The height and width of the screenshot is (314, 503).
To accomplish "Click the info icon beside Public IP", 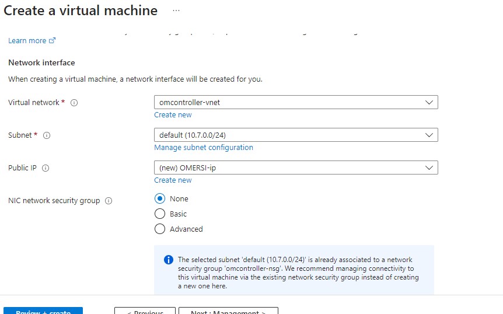I will click(x=46, y=168).
